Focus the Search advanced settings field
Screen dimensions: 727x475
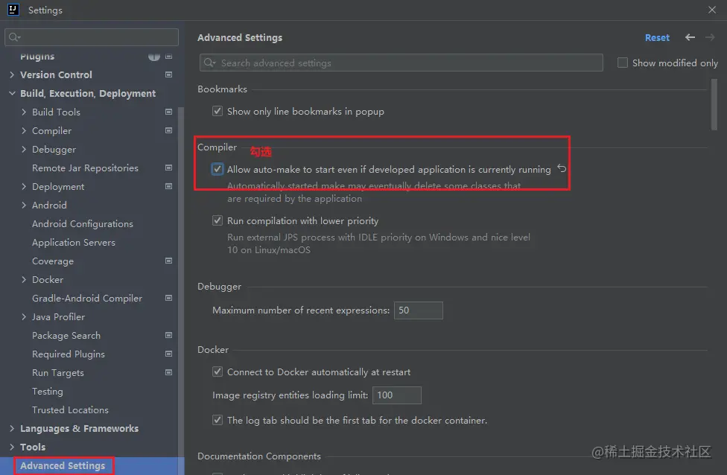tap(401, 63)
